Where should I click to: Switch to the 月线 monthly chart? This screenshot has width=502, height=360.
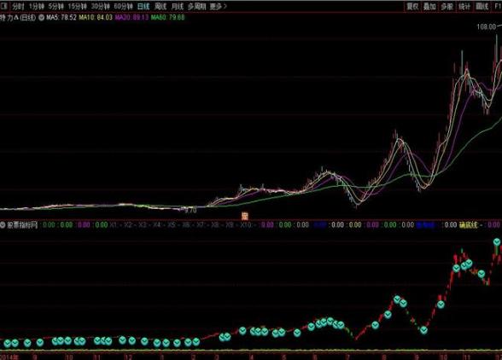click(178, 6)
